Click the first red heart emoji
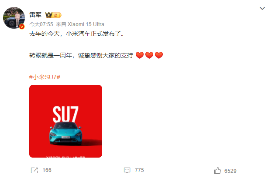 click(x=140, y=55)
